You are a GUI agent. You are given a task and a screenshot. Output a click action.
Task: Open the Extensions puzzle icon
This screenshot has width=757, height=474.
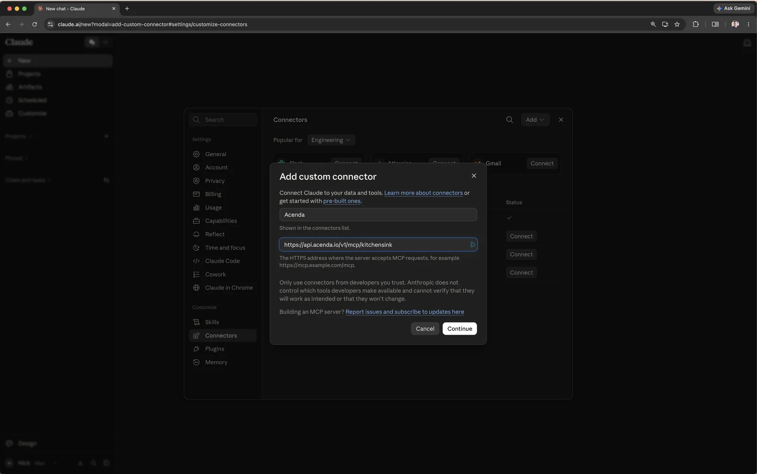click(x=695, y=24)
